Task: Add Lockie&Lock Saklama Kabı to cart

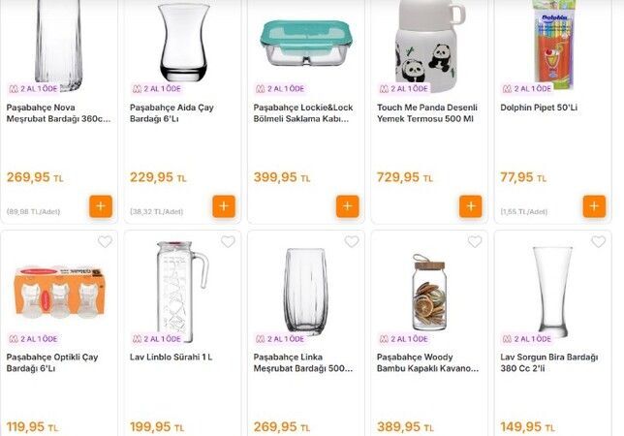Action: click(x=347, y=206)
